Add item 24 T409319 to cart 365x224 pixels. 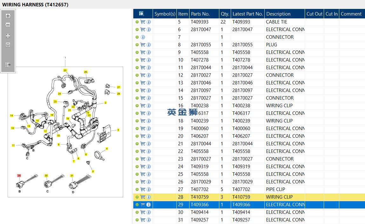click(x=143, y=167)
